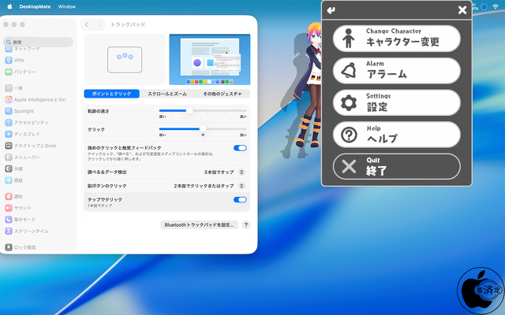Viewport: 505px width, 315px height.
Task: Click the trackpad help question mark button
Action: pyautogui.click(x=245, y=224)
